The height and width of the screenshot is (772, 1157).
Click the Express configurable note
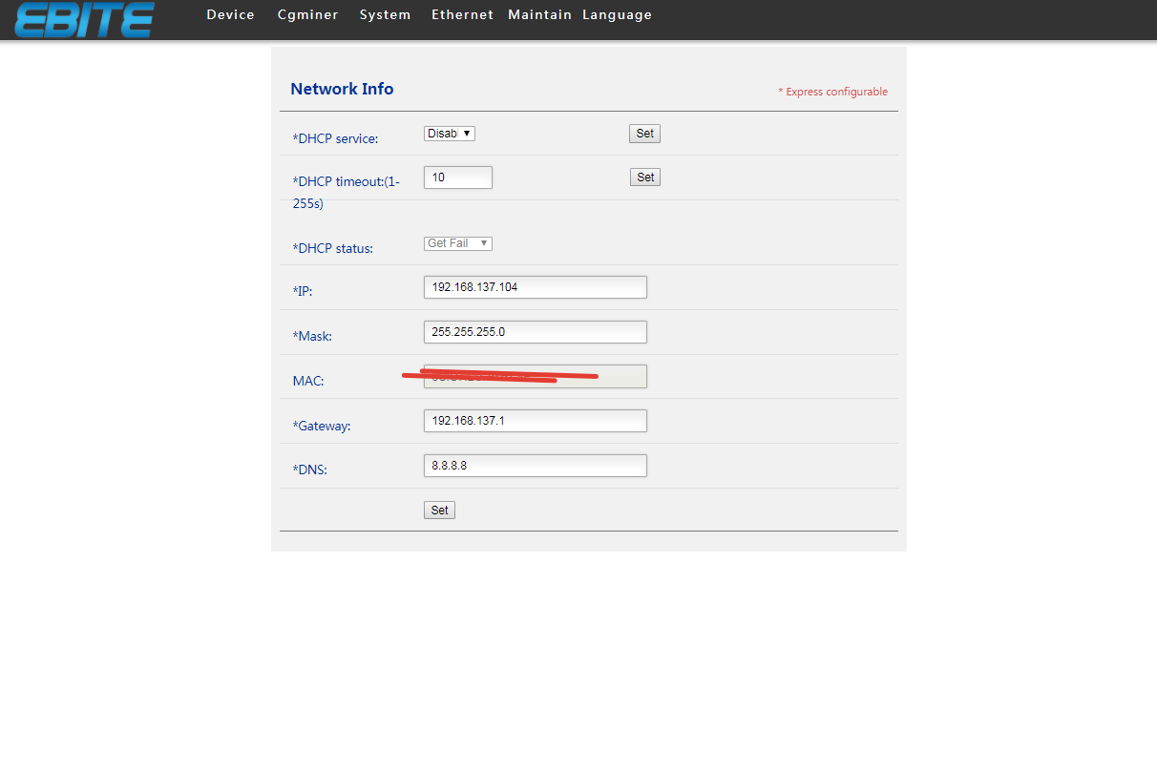coord(832,93)
